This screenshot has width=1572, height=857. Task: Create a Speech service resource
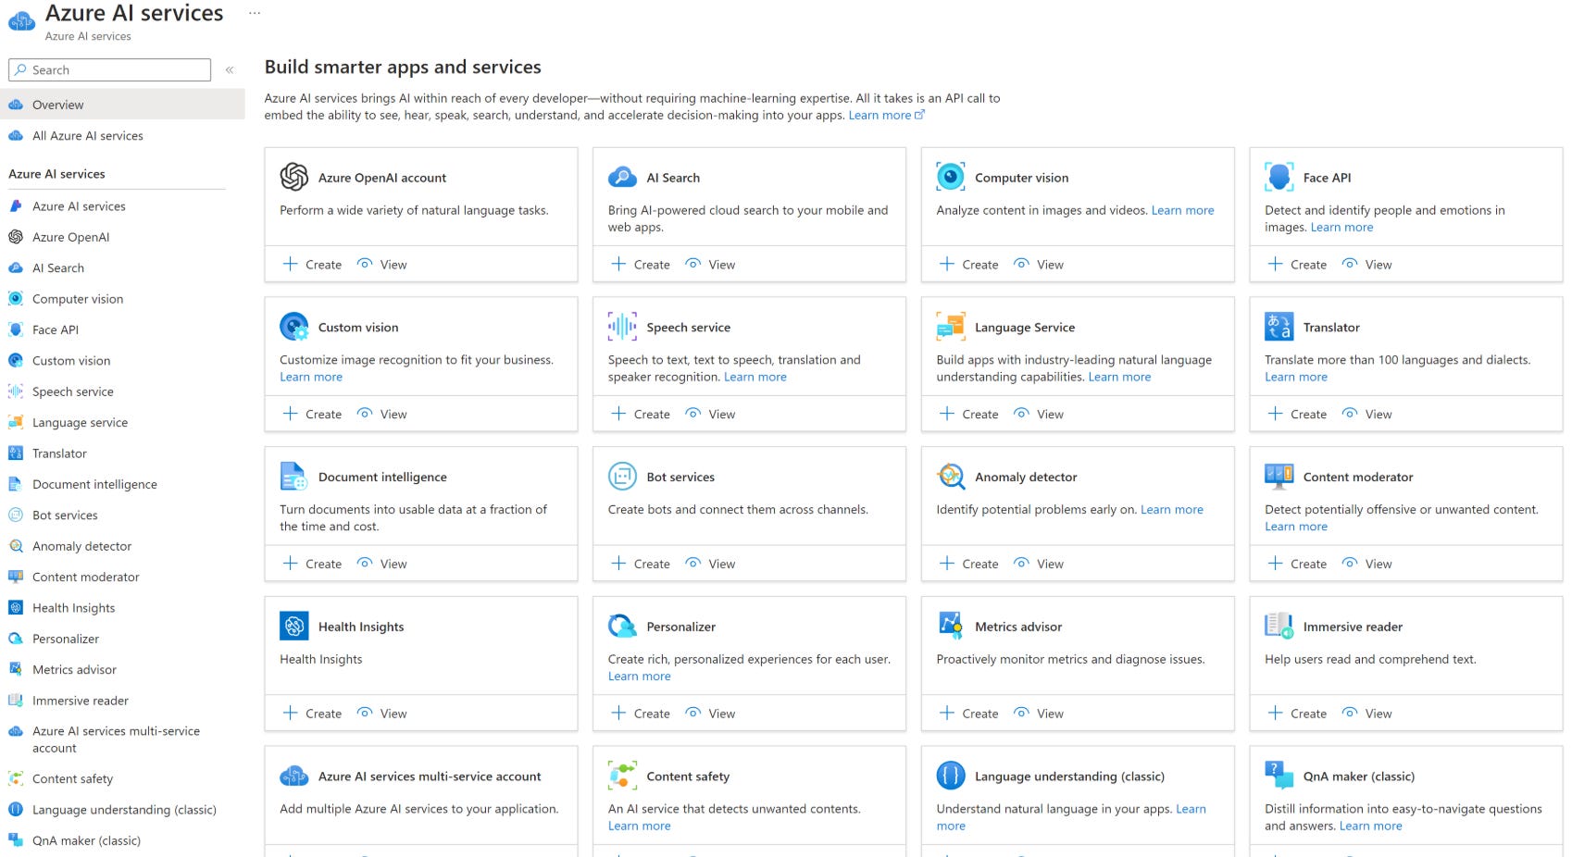coord(641,415)
